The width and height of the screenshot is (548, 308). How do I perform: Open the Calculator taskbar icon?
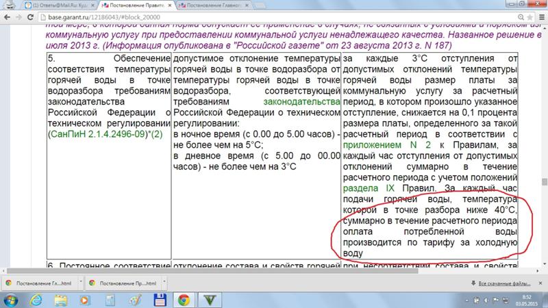pyautogui.click(x=110, y=300)
